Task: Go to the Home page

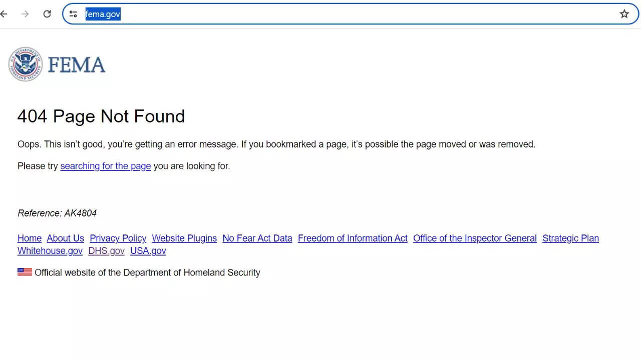Action: tap(29, 238)
